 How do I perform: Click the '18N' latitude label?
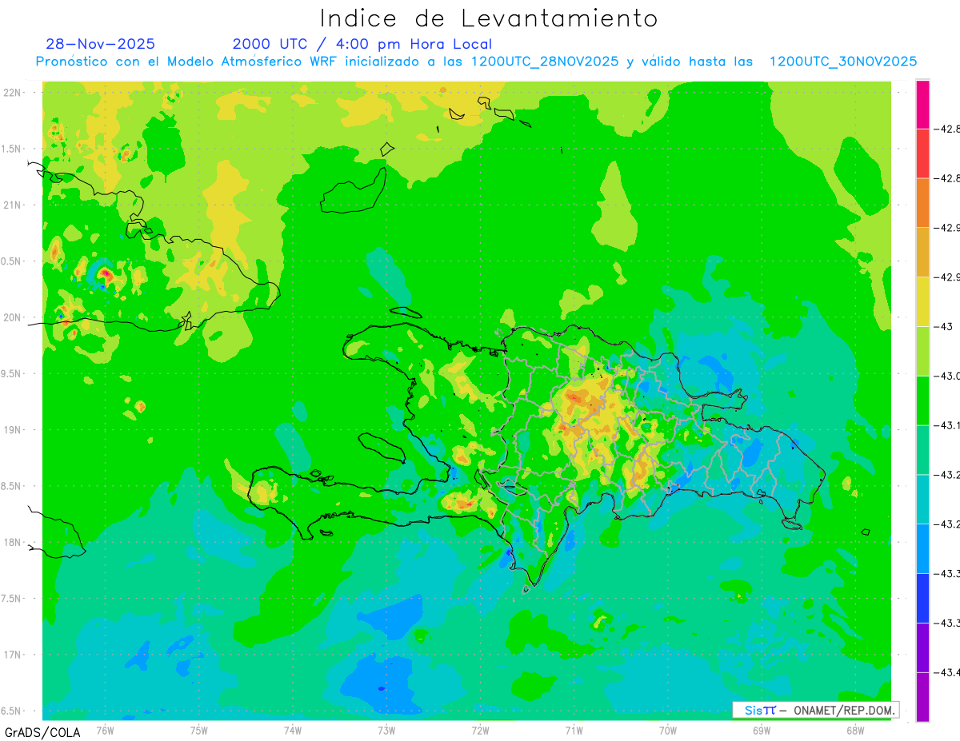11,542
